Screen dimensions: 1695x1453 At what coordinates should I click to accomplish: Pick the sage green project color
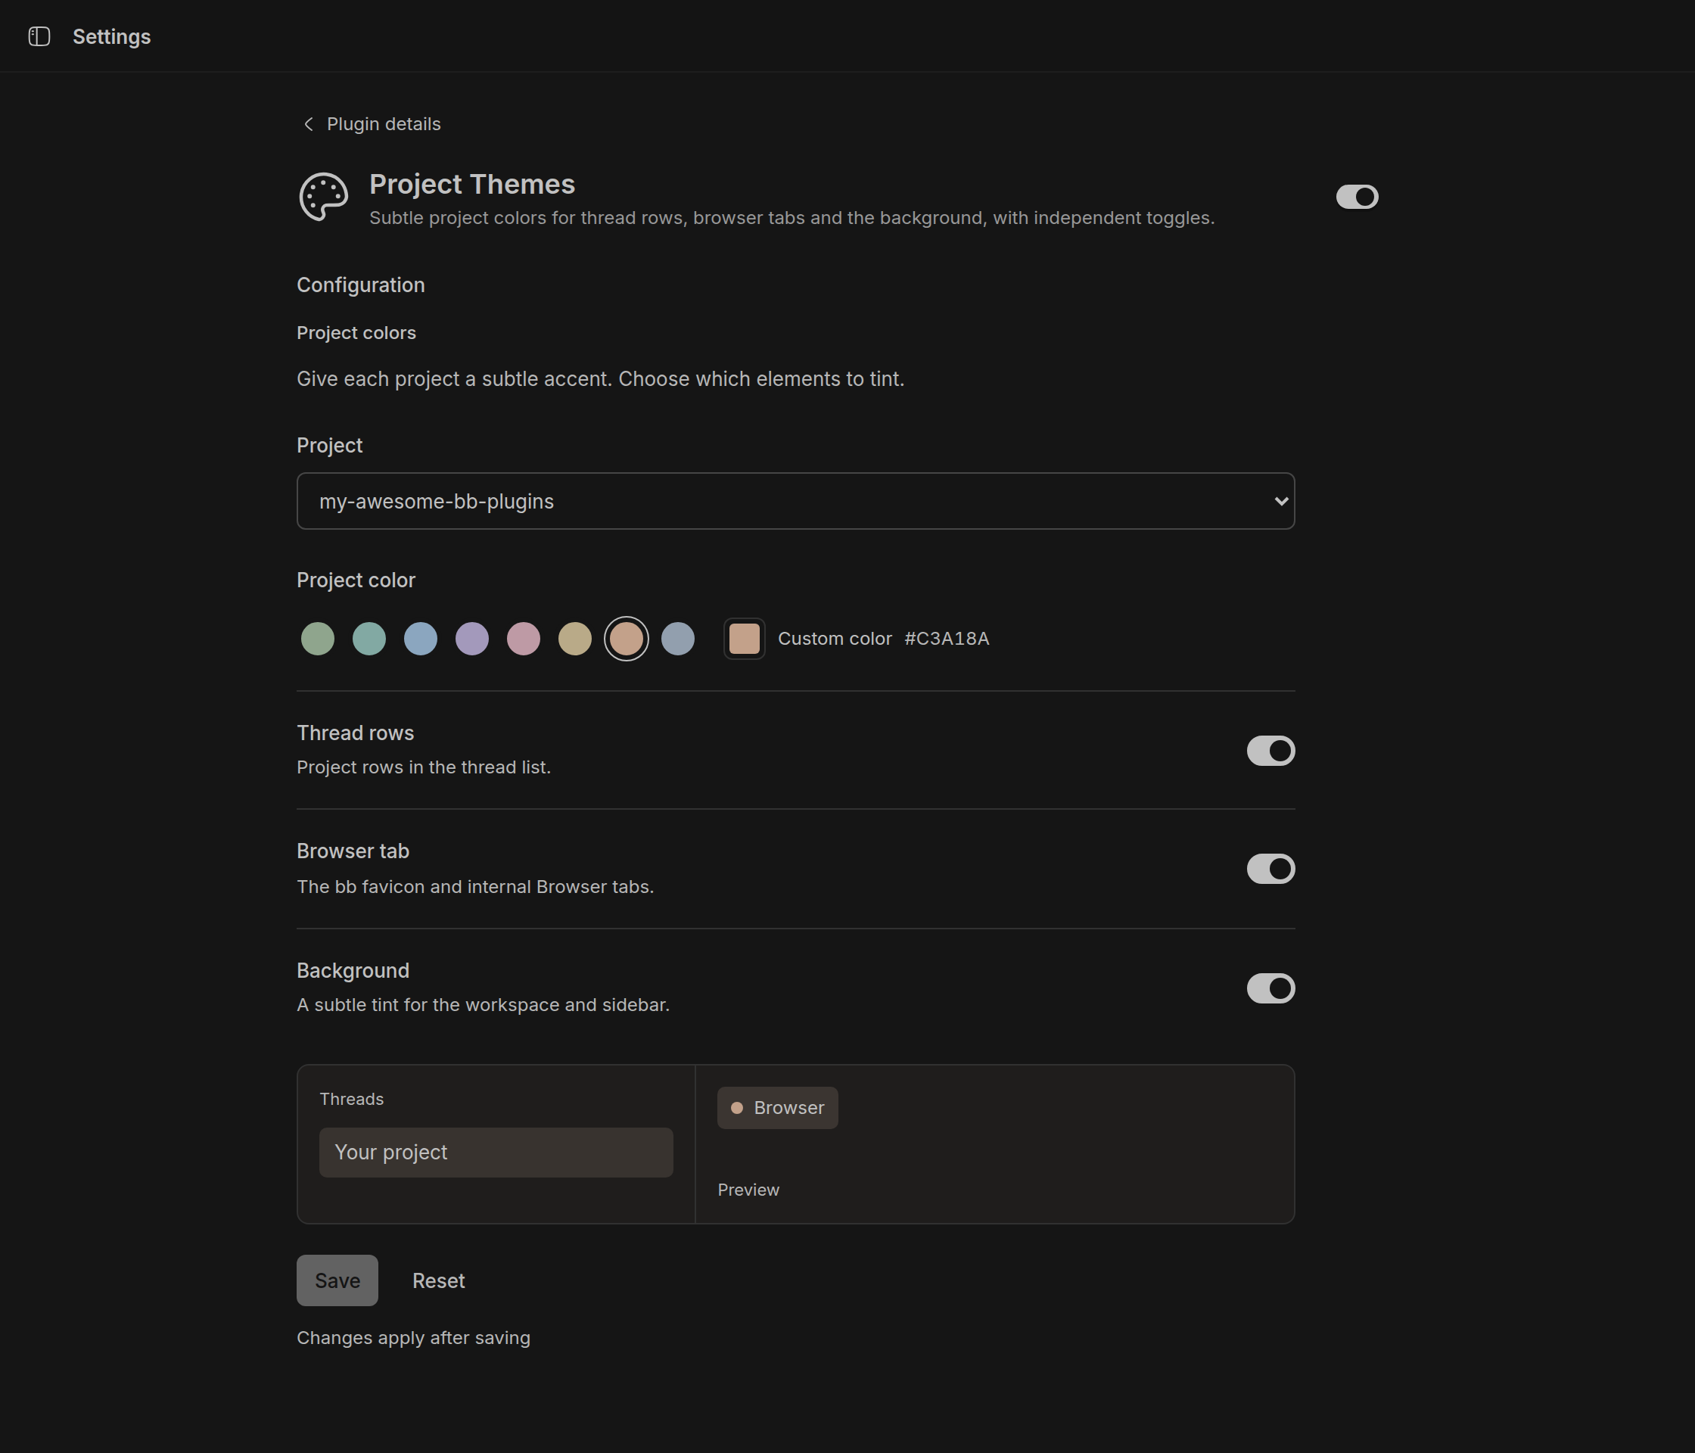pyautogui.click(x=317, y=638)
